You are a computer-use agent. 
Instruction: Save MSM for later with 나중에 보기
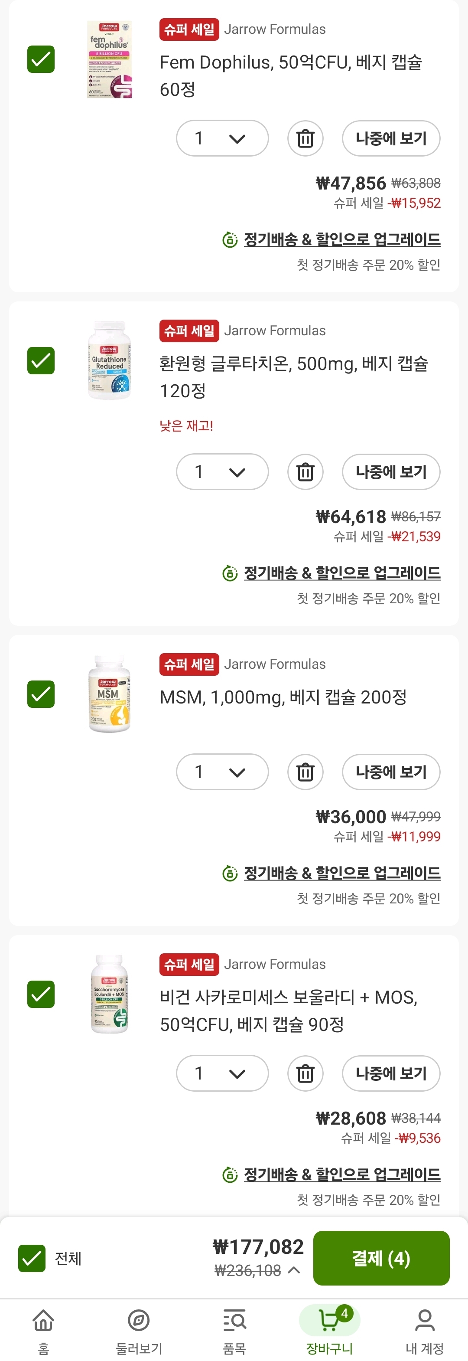point(391,772)
